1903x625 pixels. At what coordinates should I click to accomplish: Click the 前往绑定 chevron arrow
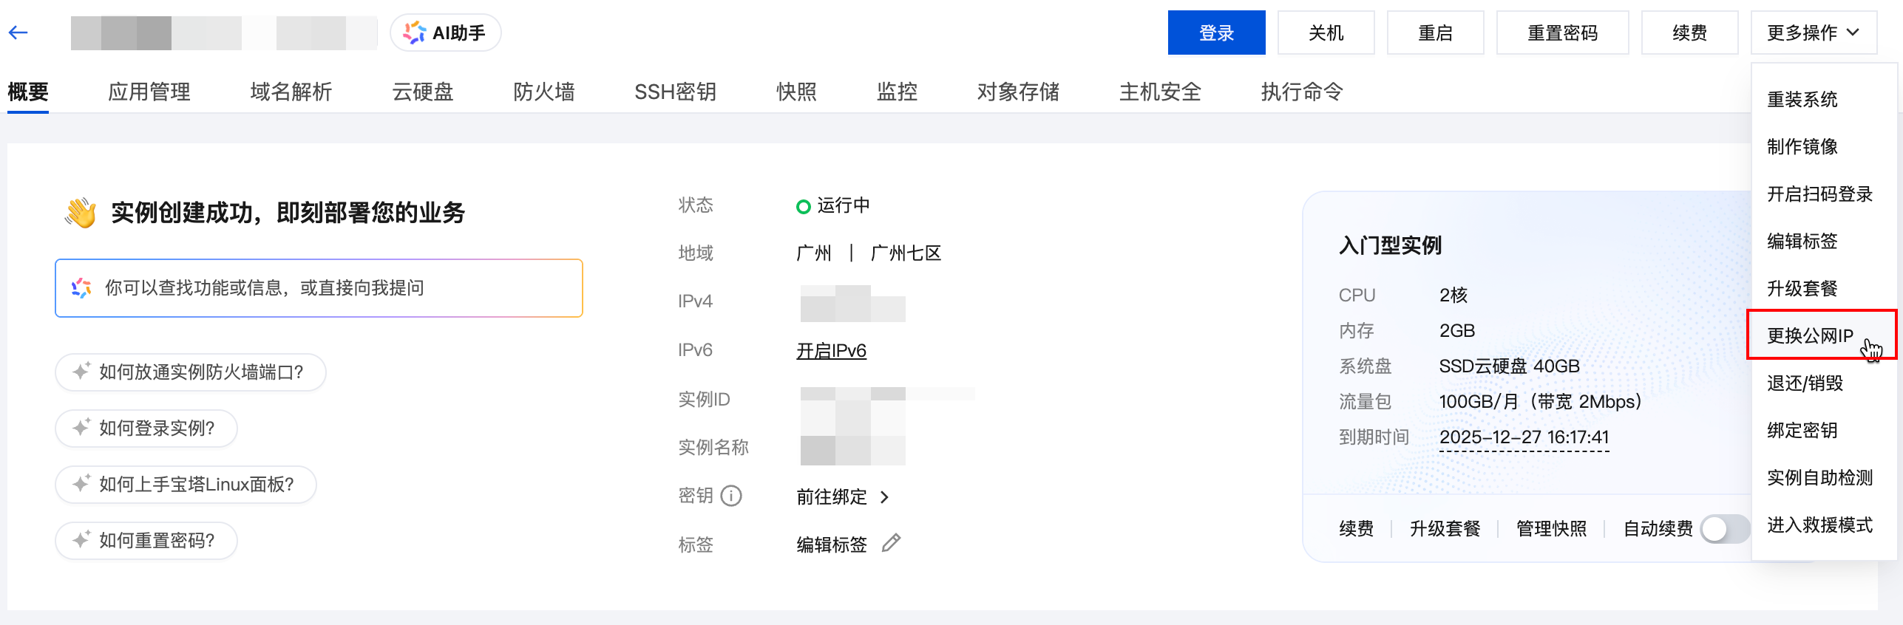click(885, 497)
